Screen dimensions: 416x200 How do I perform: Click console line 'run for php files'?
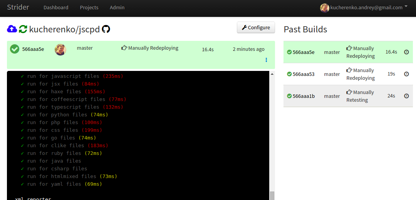click(x=61, y=123)
